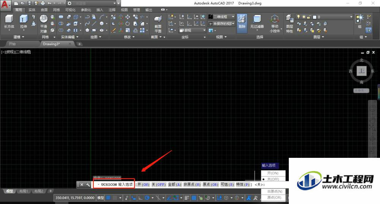Click the viewport label [-][俯视][二维线框]

tap(16, 52)
